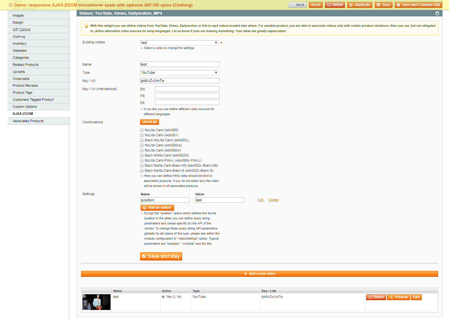Open the Associated Products tab
Viewport: 449px width, 319px height.
pyautogui.click(x=38, y=121)
